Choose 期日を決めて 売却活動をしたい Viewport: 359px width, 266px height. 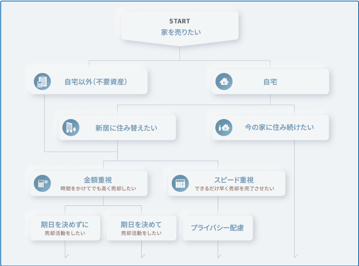coord(141,228)
